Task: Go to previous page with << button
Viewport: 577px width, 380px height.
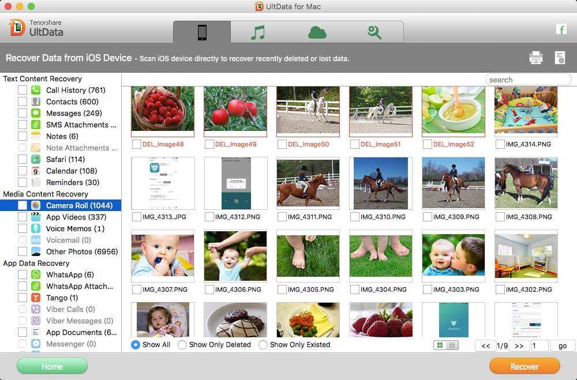Action: click(485, 346)
